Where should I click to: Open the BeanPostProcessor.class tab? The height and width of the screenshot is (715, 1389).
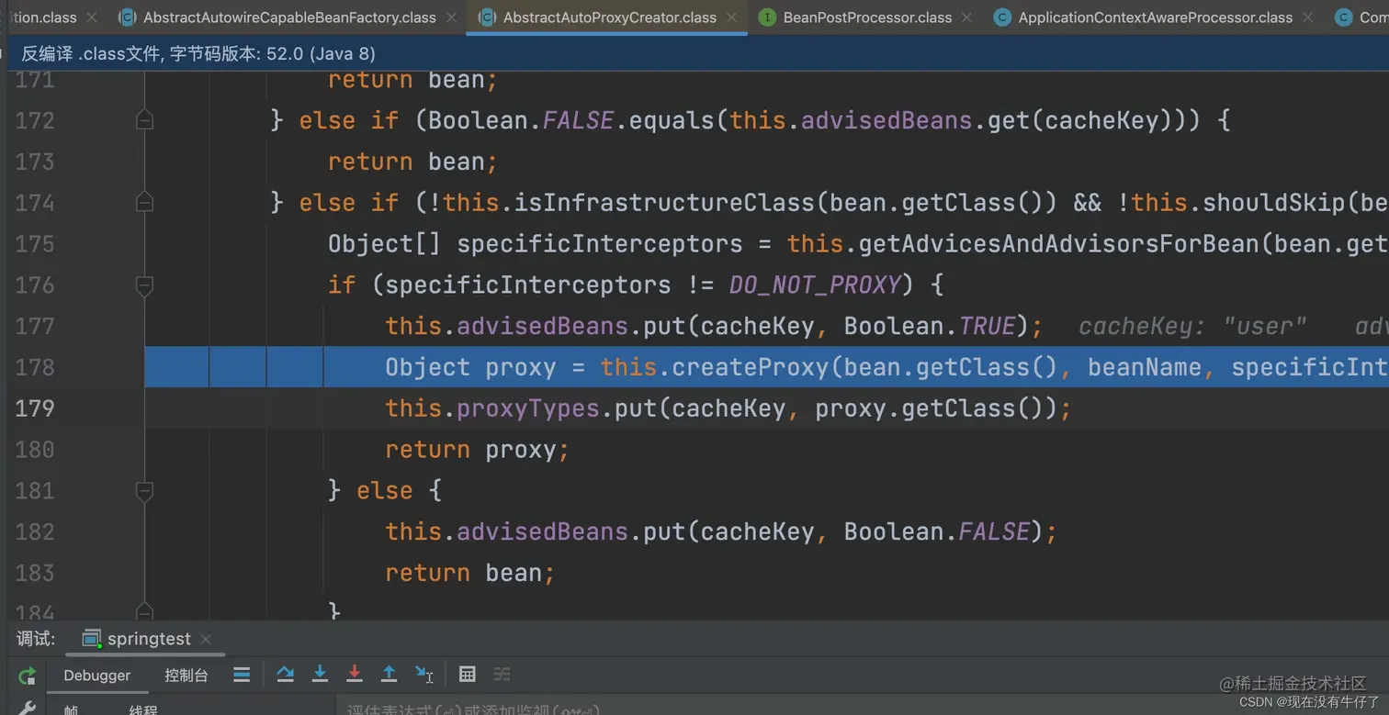867,17
